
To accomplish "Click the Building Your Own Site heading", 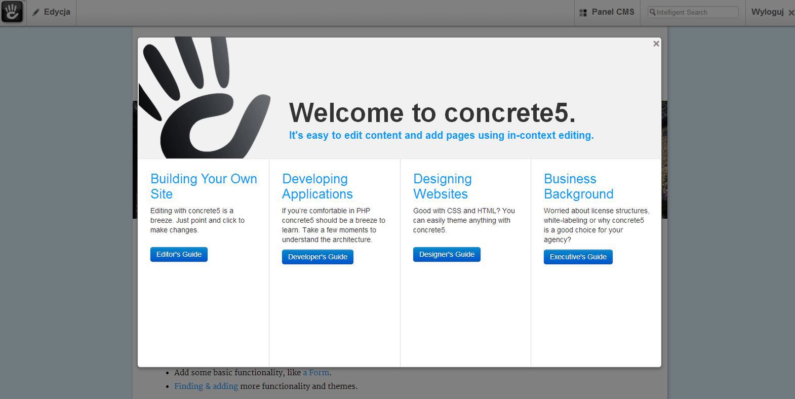I will (x=204, y=186).
